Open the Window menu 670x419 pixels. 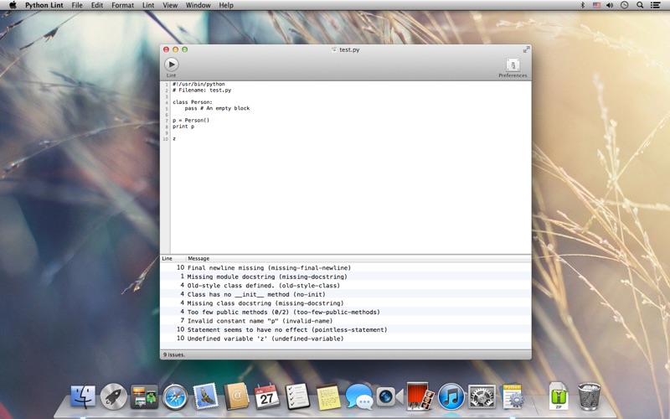click(x=198, y=5)
